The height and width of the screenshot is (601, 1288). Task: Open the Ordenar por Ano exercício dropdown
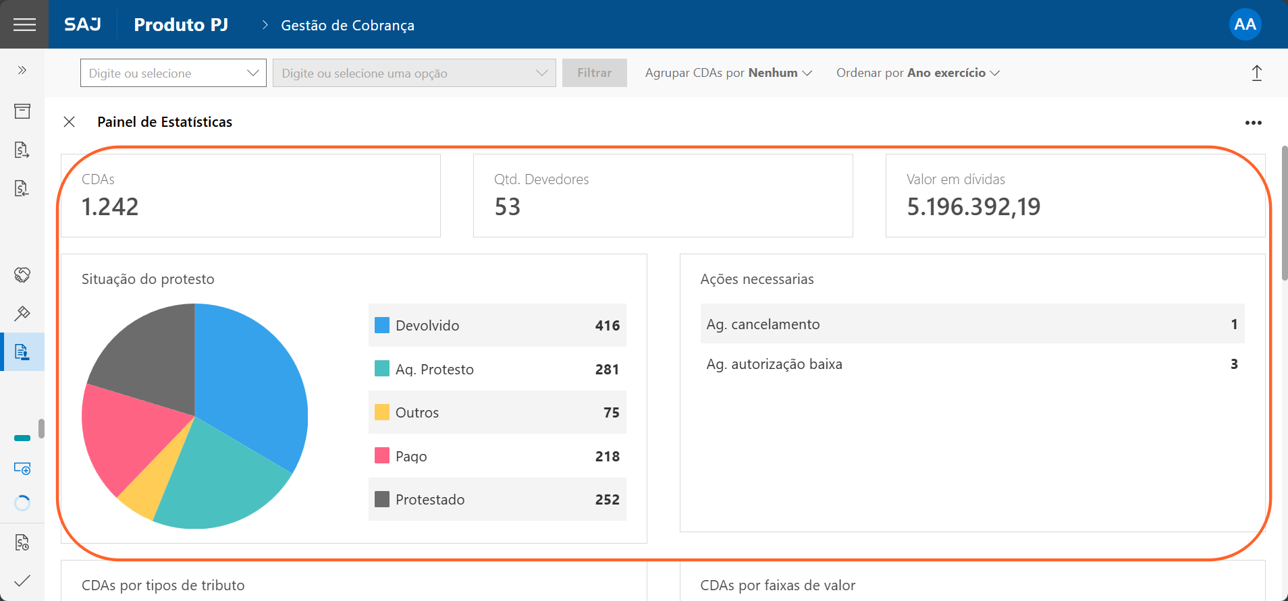pyautogui.click(x=918, y=73)
